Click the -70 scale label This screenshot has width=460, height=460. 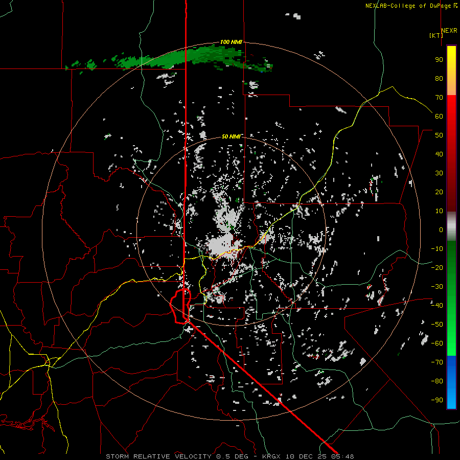(437, 362)
